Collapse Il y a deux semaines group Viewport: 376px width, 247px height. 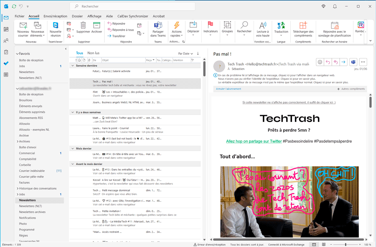(x=73, y=112)
